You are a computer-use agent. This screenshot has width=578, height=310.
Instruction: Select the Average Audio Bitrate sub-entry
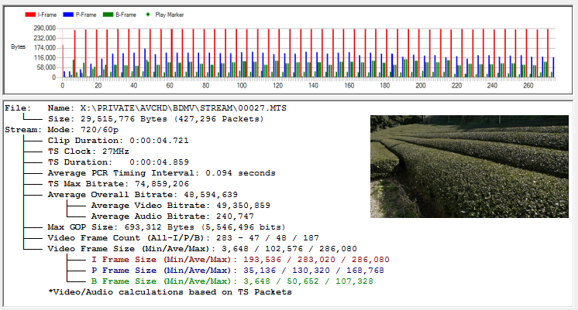click(174, 216)
